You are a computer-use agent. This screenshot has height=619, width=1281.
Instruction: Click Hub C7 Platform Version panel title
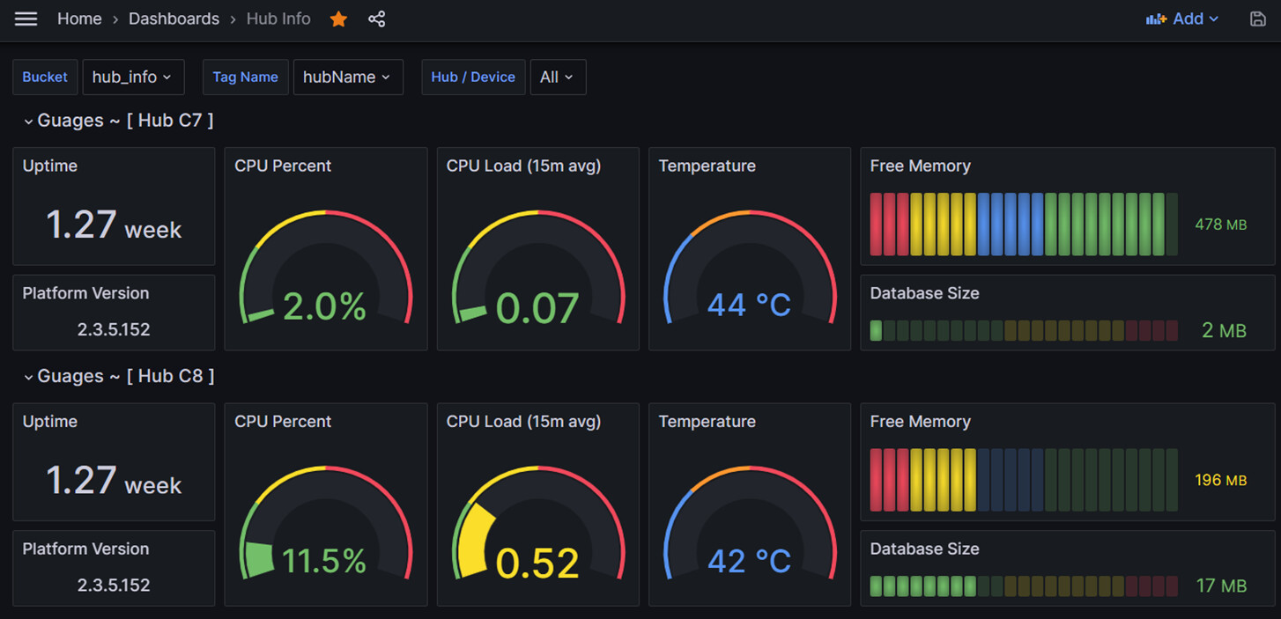point(85,293)
